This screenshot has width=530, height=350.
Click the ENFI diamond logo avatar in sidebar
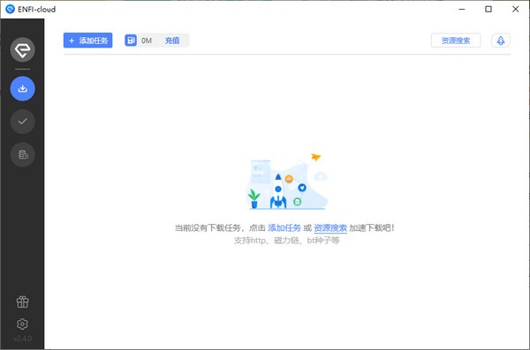[22, 50]
